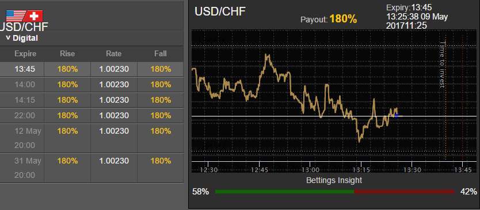Click the 42% betting insight value
The image size is (480, 210).
click(x=468, y=192)
